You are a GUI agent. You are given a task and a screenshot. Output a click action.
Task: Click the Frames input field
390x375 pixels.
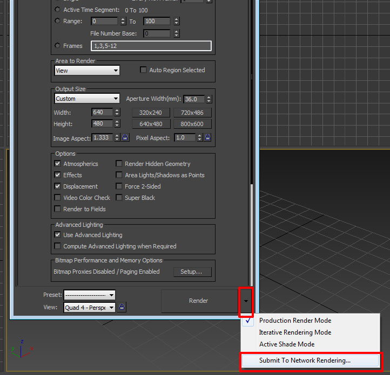(x=151, y=46)
